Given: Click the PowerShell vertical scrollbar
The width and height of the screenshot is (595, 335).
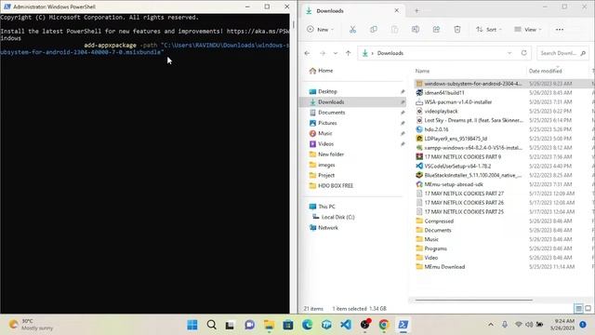Looking at the screenshot, I should [294, 24].
